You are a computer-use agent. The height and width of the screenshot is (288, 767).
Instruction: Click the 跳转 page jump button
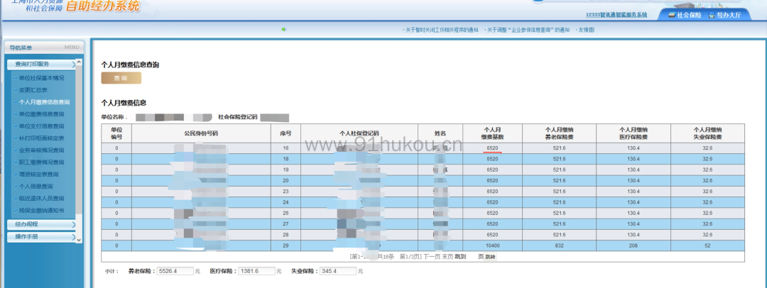click(490, 255)
